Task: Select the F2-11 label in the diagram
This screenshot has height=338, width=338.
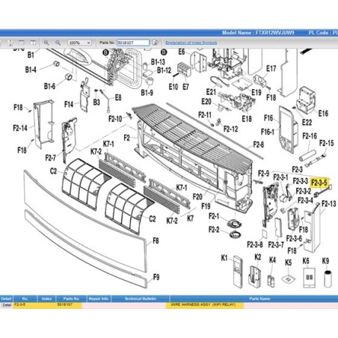Action: click(x=205, y=115)
